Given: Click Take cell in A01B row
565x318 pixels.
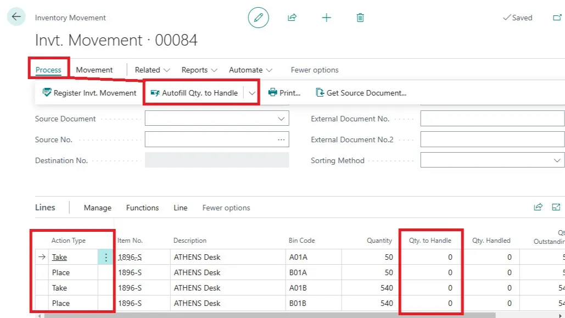Looking at the screenshot, I should tap(73, 288).
